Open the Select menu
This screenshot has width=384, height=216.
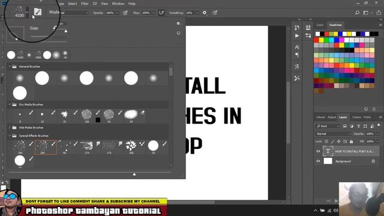pos(72,4)
